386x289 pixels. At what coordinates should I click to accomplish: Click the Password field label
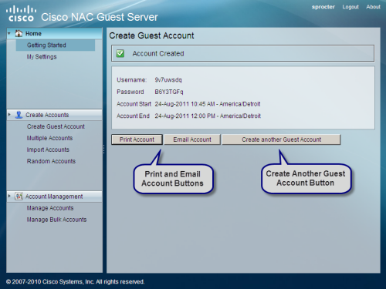pyautogui.click(x=130, y=92)
